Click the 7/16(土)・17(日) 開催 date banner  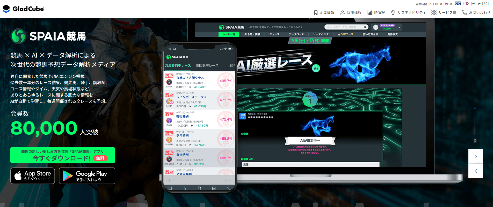[310, 41]
